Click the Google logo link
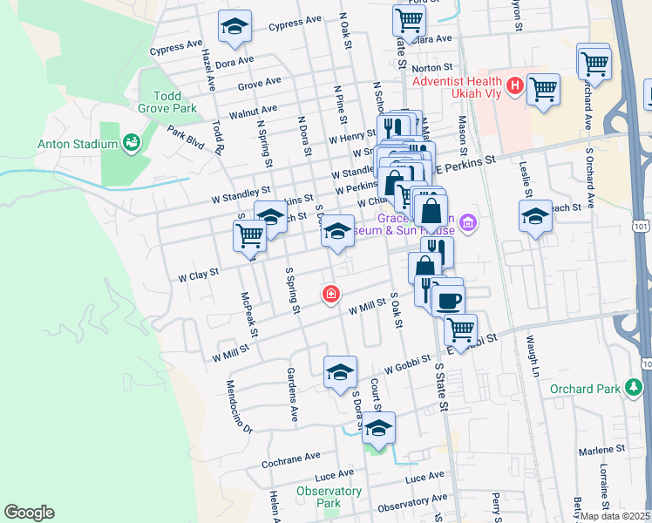 click(x=29, y=513)
